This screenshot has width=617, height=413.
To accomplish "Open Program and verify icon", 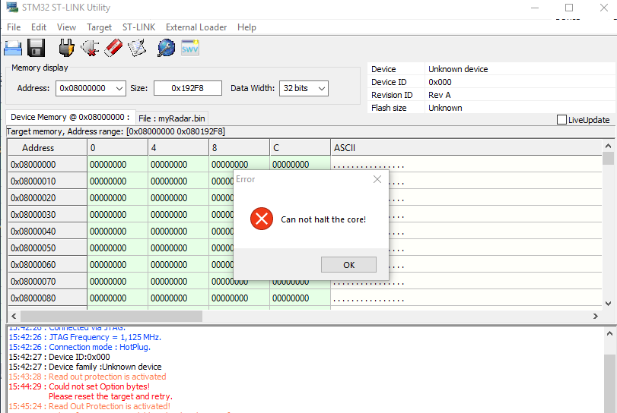I will tap(136, 48).
